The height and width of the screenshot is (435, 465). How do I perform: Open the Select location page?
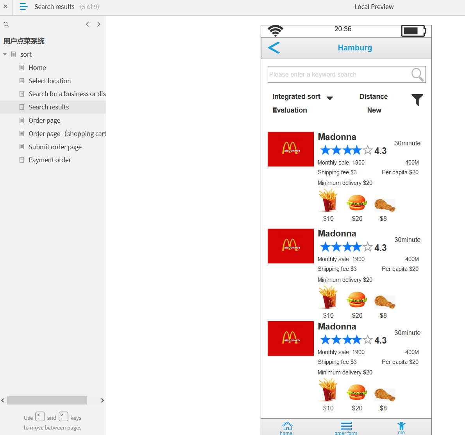[50, 81]
